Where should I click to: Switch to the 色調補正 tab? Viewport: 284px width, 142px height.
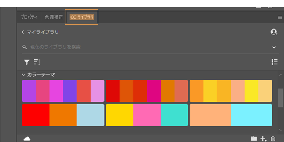click(54, 17)
